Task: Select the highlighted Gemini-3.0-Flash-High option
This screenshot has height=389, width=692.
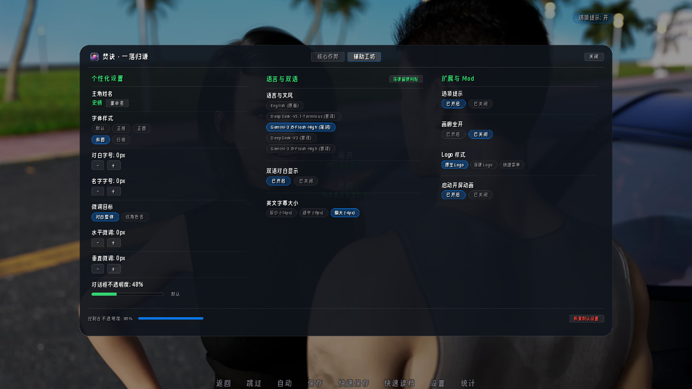Action: (x=300, y=127)
